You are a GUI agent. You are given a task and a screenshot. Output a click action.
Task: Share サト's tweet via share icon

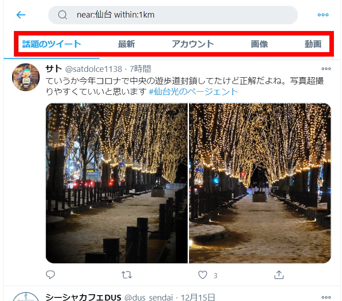point(279,275)
